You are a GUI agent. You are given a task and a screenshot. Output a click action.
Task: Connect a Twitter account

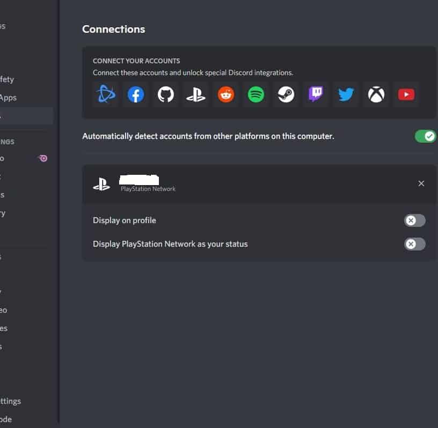coord(346,94)
